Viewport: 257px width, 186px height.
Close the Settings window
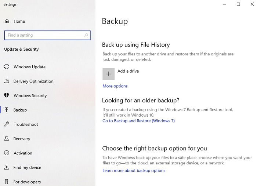252,4
